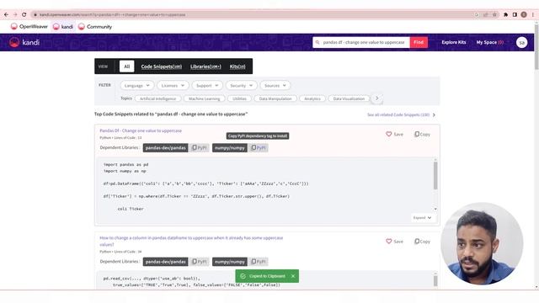Open 'Pandas Df - Change one value to uppercase' title
Screen dimensions: 539x303
[x=141, y=131]
